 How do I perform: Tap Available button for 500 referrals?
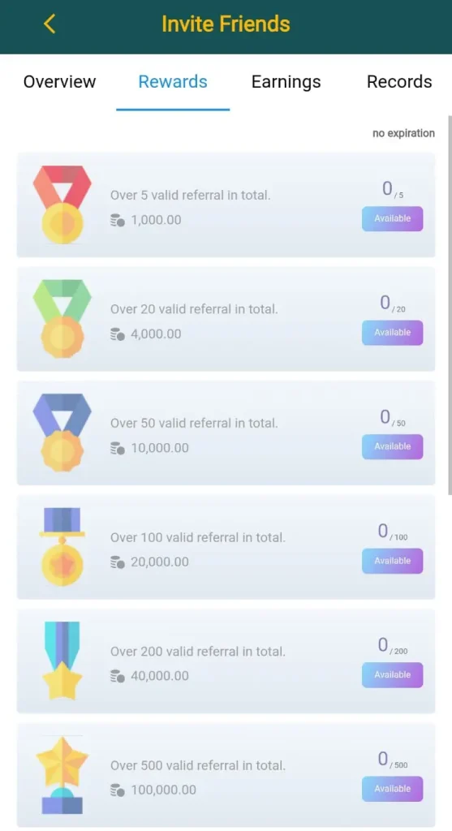pos(392,789)
